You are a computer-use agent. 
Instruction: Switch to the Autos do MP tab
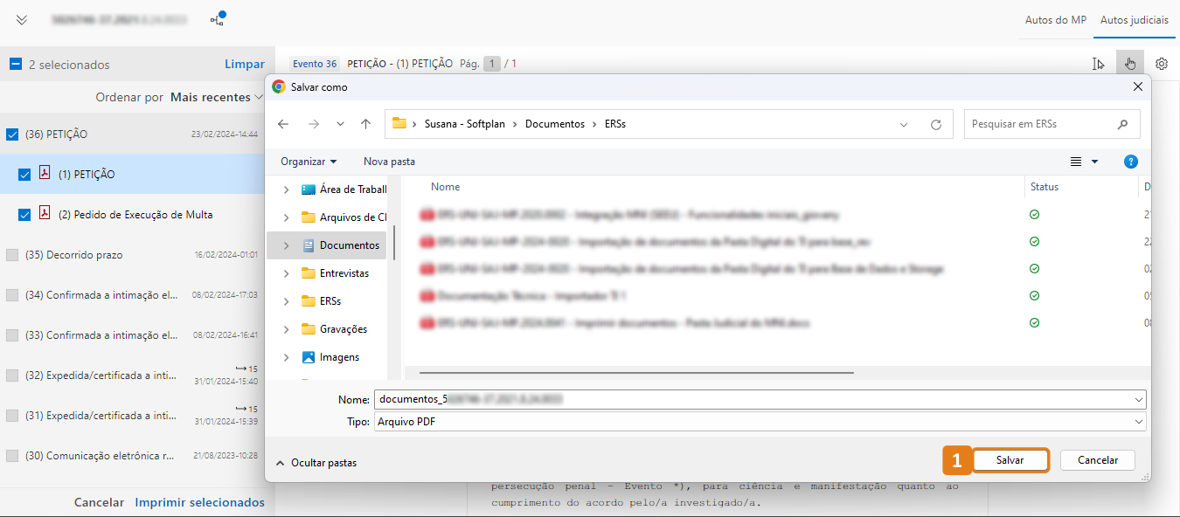pos(1055,20)
